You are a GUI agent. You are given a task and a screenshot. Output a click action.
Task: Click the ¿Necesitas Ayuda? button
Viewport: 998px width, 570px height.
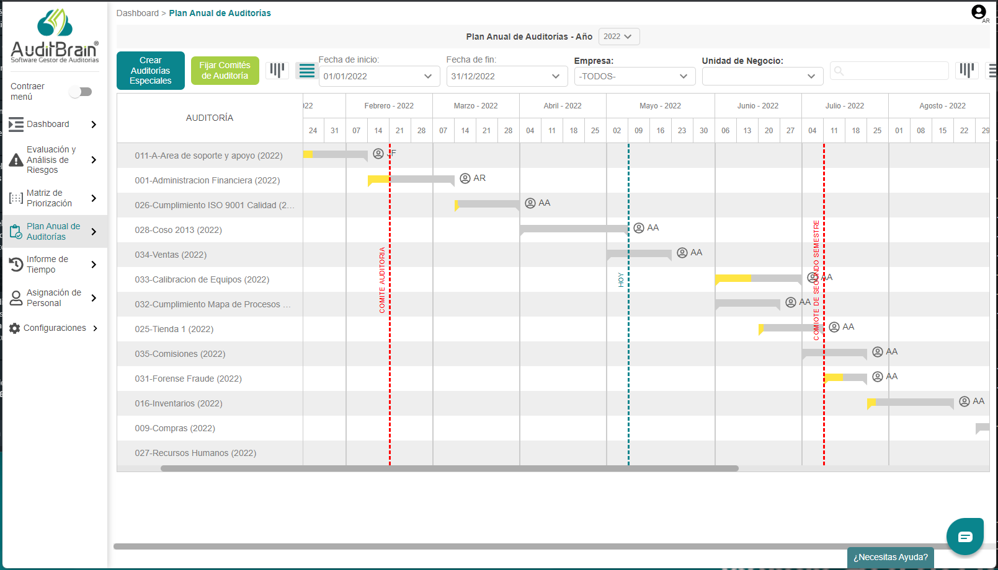890,558
